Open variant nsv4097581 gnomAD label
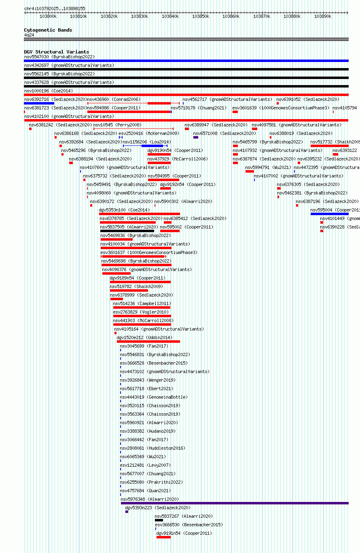Image resolution: width=360 pixels, height=553 pixels. [296, 125]
